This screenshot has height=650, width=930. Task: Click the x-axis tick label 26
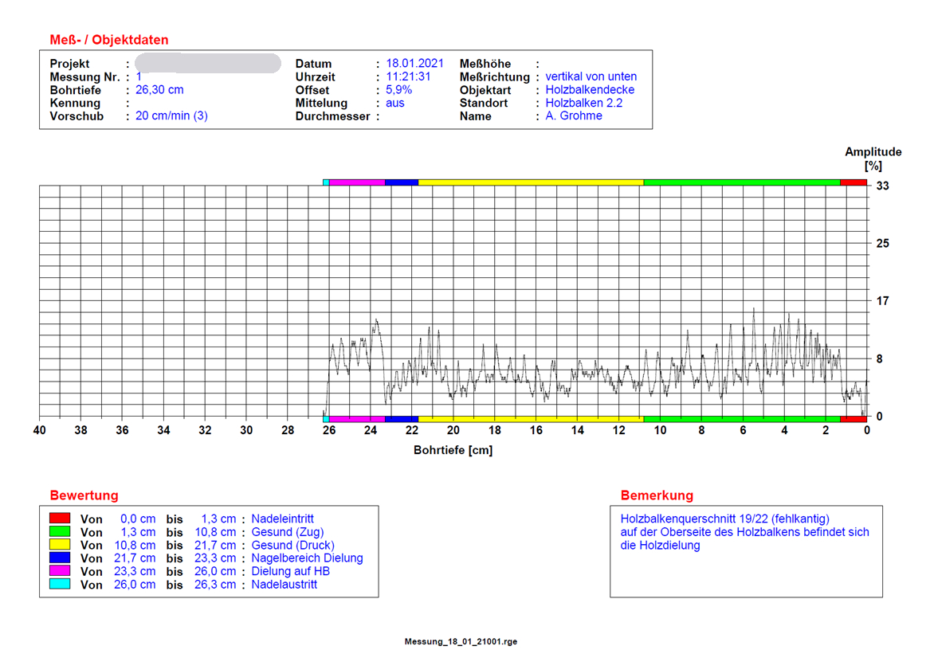(x=329, y=431)
